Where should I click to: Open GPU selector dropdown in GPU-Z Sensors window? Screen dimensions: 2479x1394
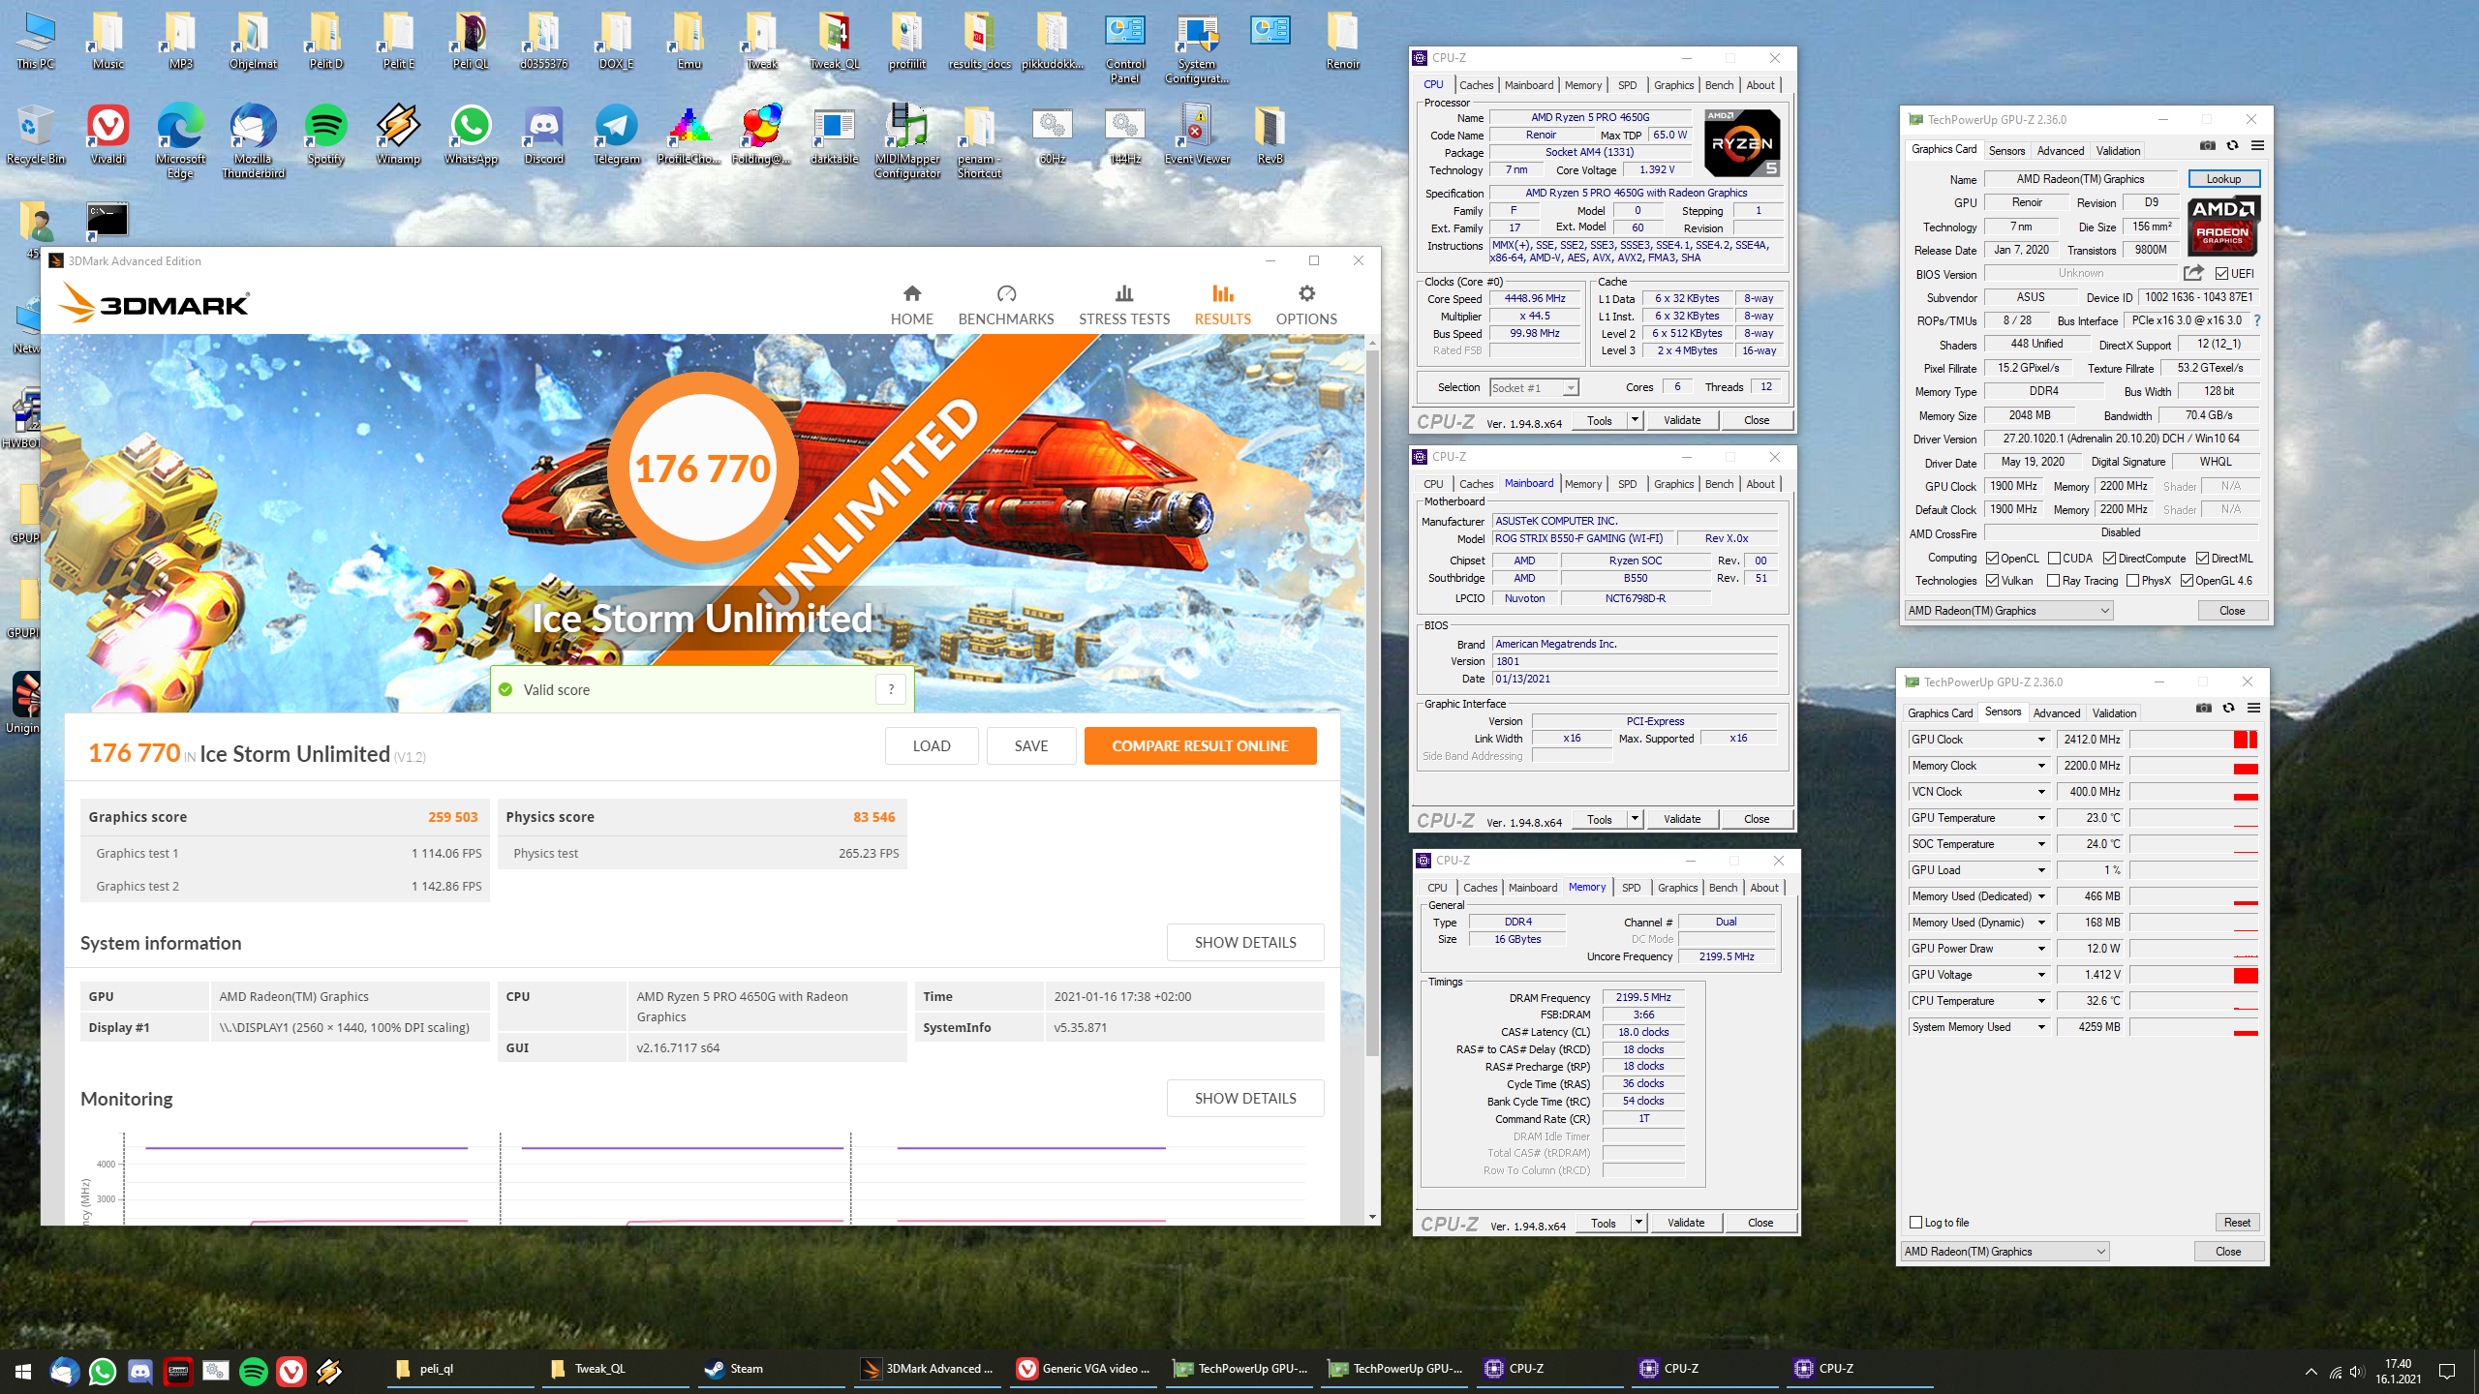pyautogui.click(x=2005, y=1252)
